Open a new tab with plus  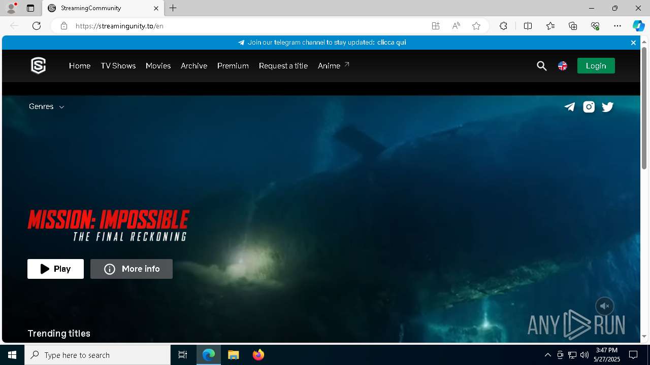click(173, 8)
